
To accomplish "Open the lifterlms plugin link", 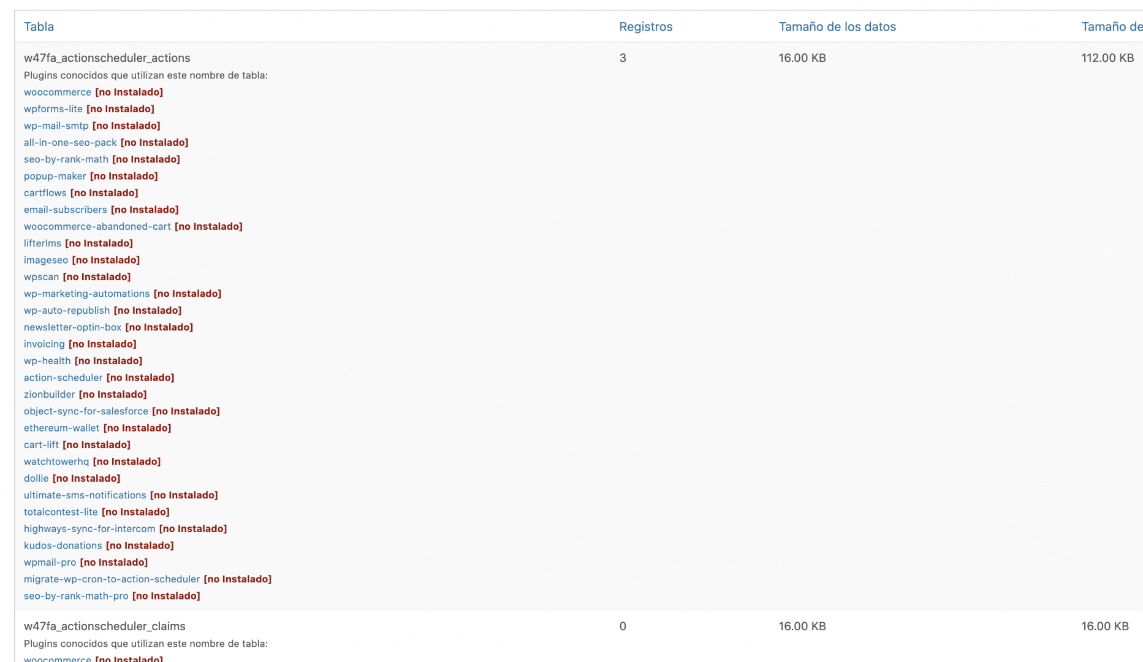I will click(43, 243).
